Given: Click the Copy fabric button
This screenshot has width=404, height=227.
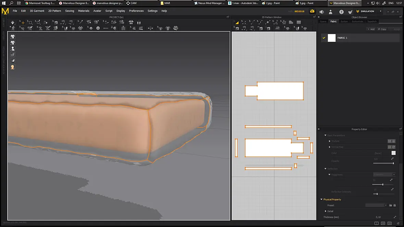Looking at the screenshot, I should coord(382,29).
